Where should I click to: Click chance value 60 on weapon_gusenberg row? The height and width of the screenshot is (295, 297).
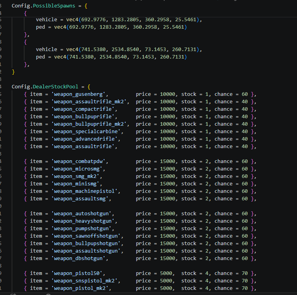click(x=245, y=94)
